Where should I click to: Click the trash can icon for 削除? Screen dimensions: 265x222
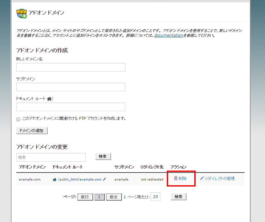click(x=175, y=178)
